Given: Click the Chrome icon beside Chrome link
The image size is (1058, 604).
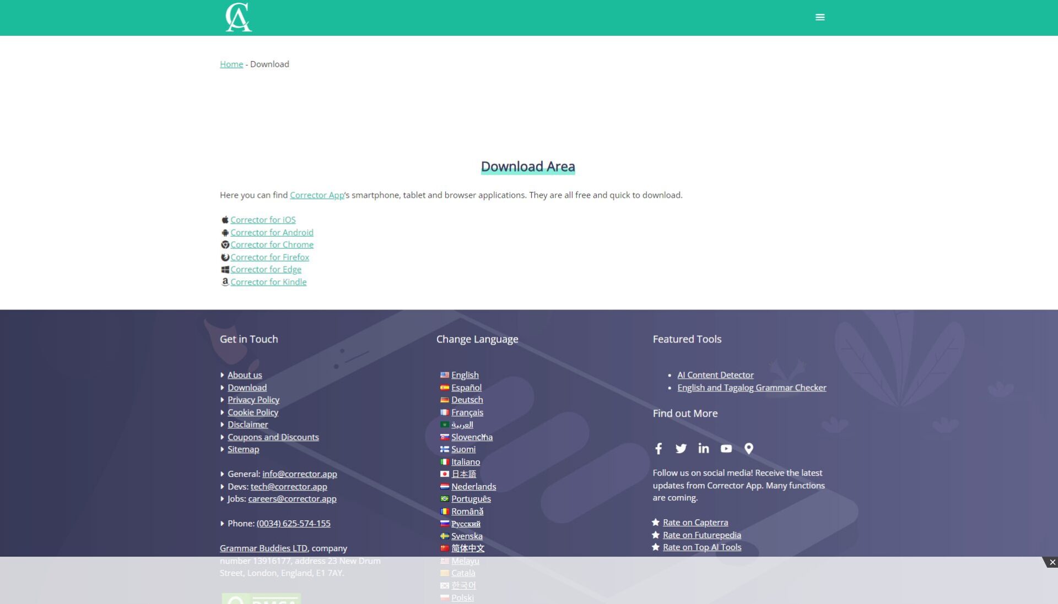Looking at the screenshot, I should pyautogui.click(x=225, y=244).
